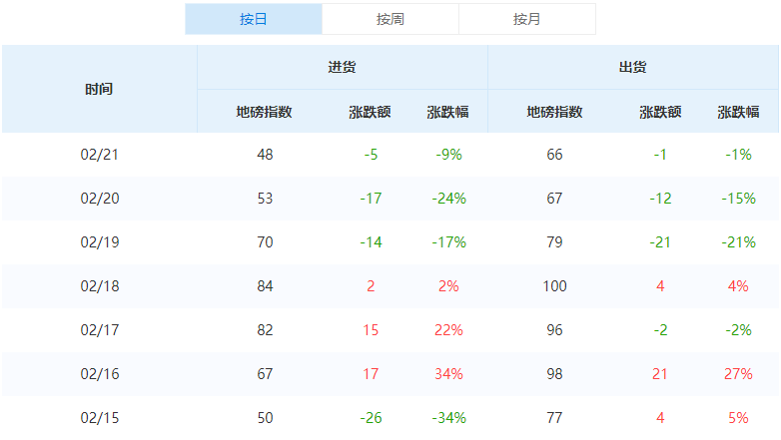This screenshot has width=781, height=440.
Task: Click the 出货 group header
Action: 632,67
